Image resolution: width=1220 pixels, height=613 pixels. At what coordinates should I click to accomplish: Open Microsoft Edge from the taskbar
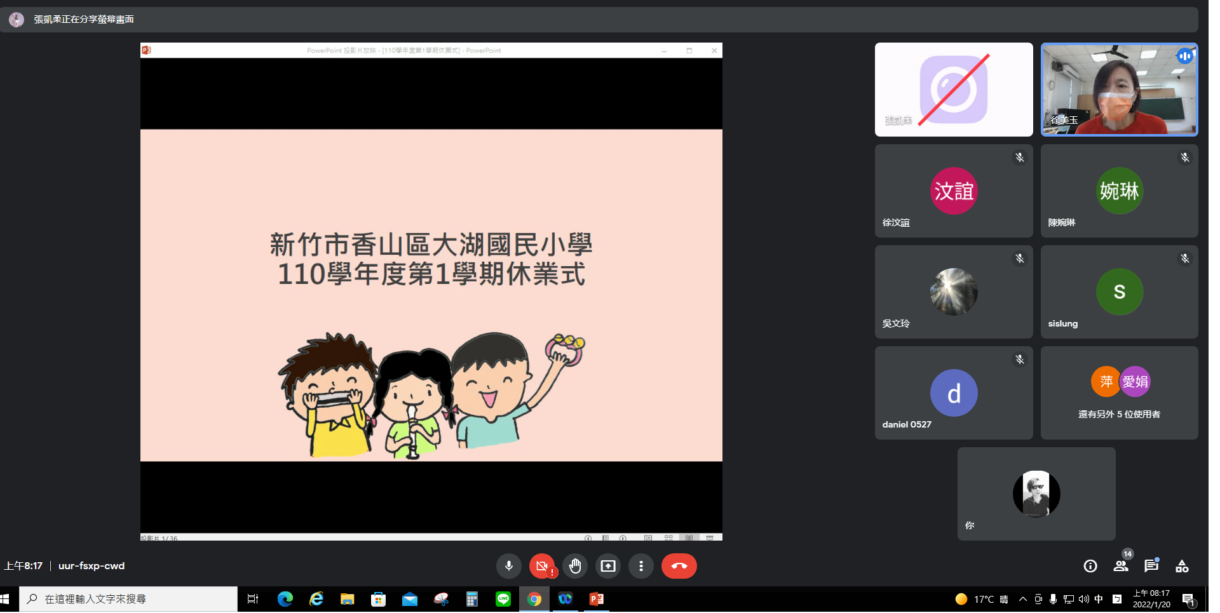point(285,599)
